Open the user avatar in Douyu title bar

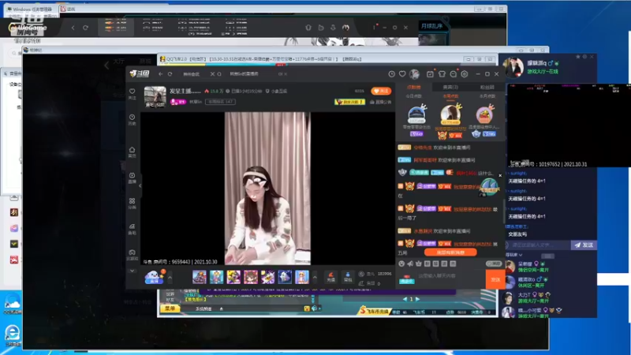pos(414,74)
